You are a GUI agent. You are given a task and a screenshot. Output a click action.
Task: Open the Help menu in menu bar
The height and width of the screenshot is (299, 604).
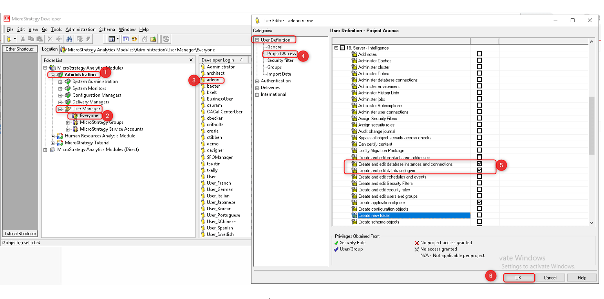[144, 29]
